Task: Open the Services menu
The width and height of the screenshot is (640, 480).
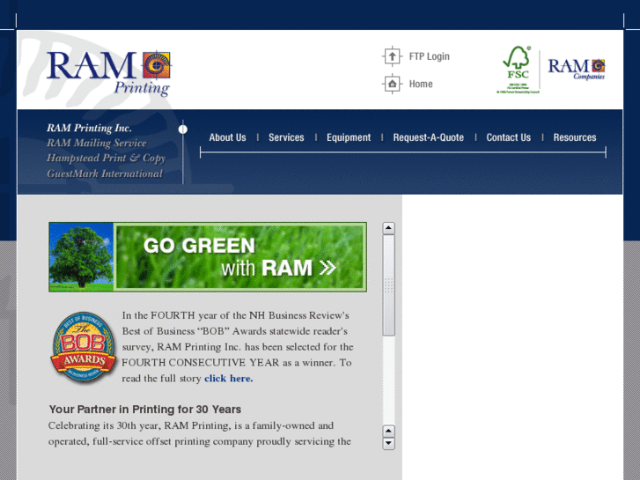Action: point(286,137)
